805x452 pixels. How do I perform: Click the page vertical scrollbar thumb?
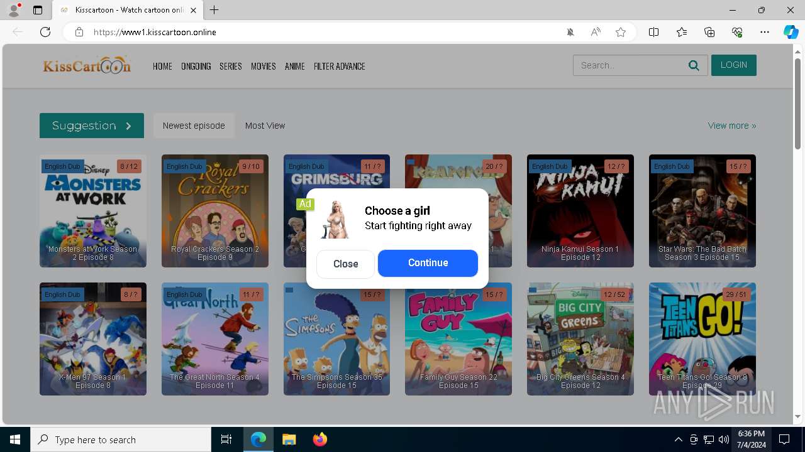(x=797, y=103)
